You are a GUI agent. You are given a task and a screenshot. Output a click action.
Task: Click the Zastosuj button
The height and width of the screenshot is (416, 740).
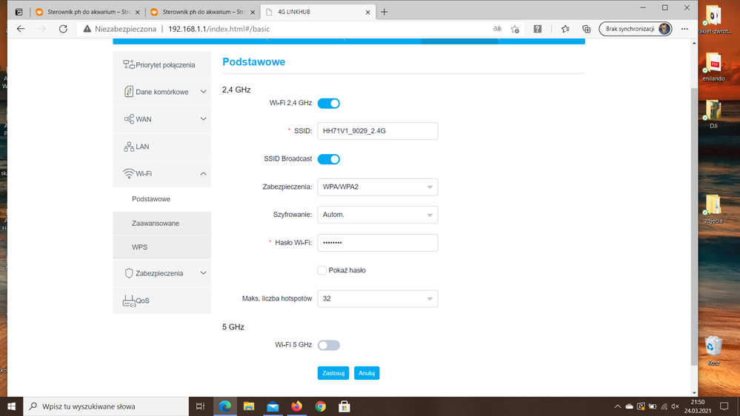(333, 373)
